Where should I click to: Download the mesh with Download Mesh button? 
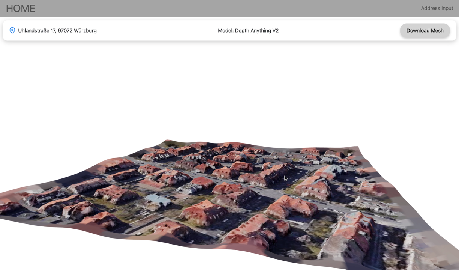point(425,31)
